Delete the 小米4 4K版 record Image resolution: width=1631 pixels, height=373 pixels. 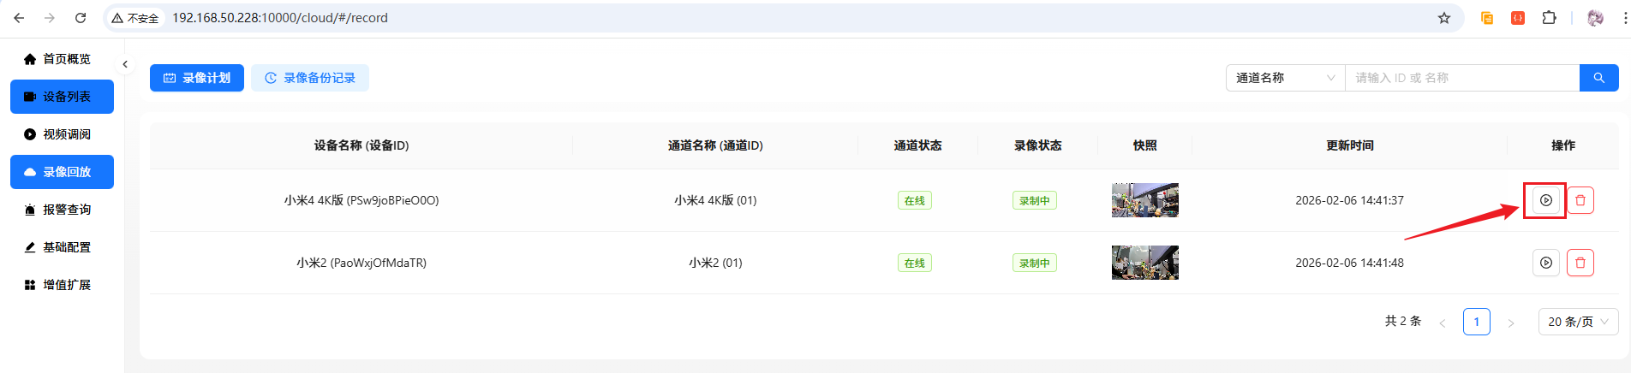tap(1580, 200)
